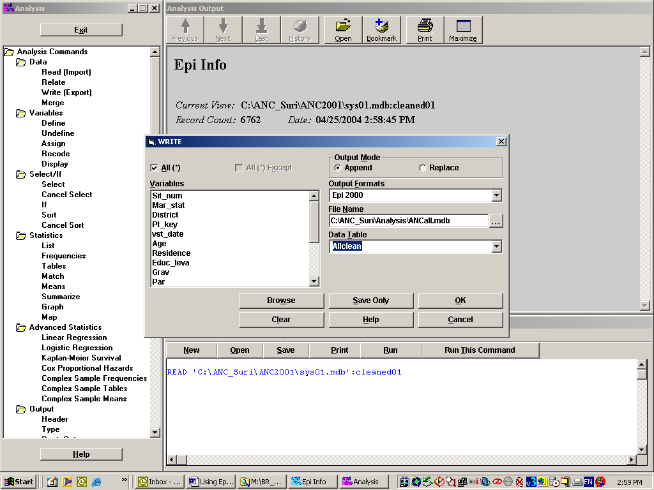Cancel the WRITE dialog
The height and width of the screenshot is (490, 654).
pyautogui.click(x=460, y=320)
